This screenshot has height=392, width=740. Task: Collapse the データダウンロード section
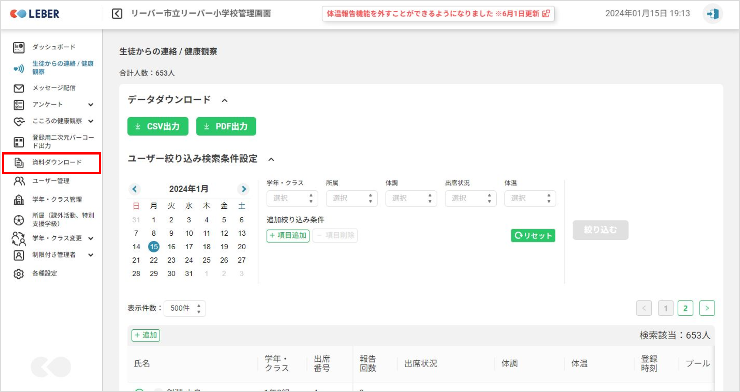tap(225, 100)
